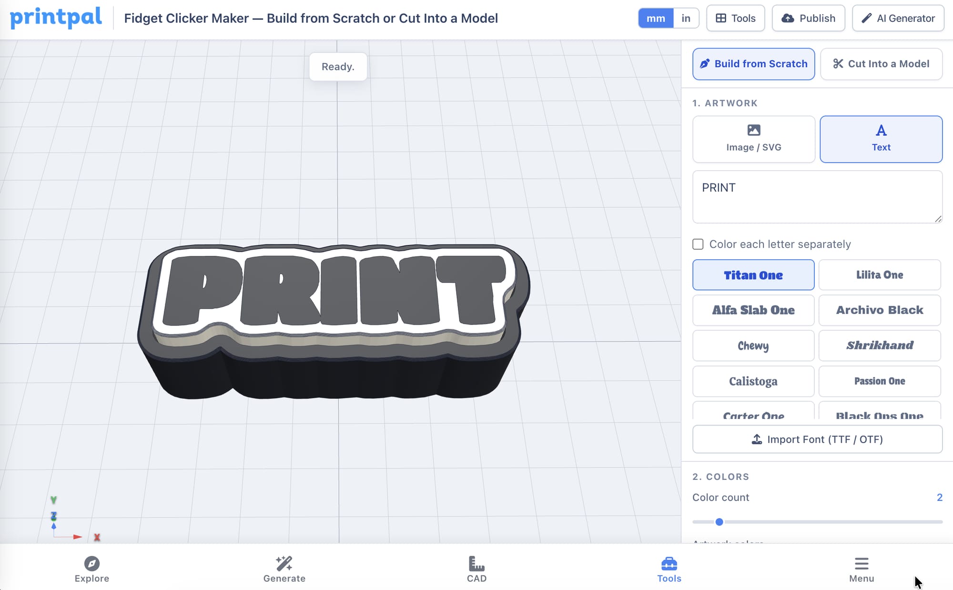Select the Archivo Black font
The width and height of the screenshot is (953, 590).
(880, 310)
